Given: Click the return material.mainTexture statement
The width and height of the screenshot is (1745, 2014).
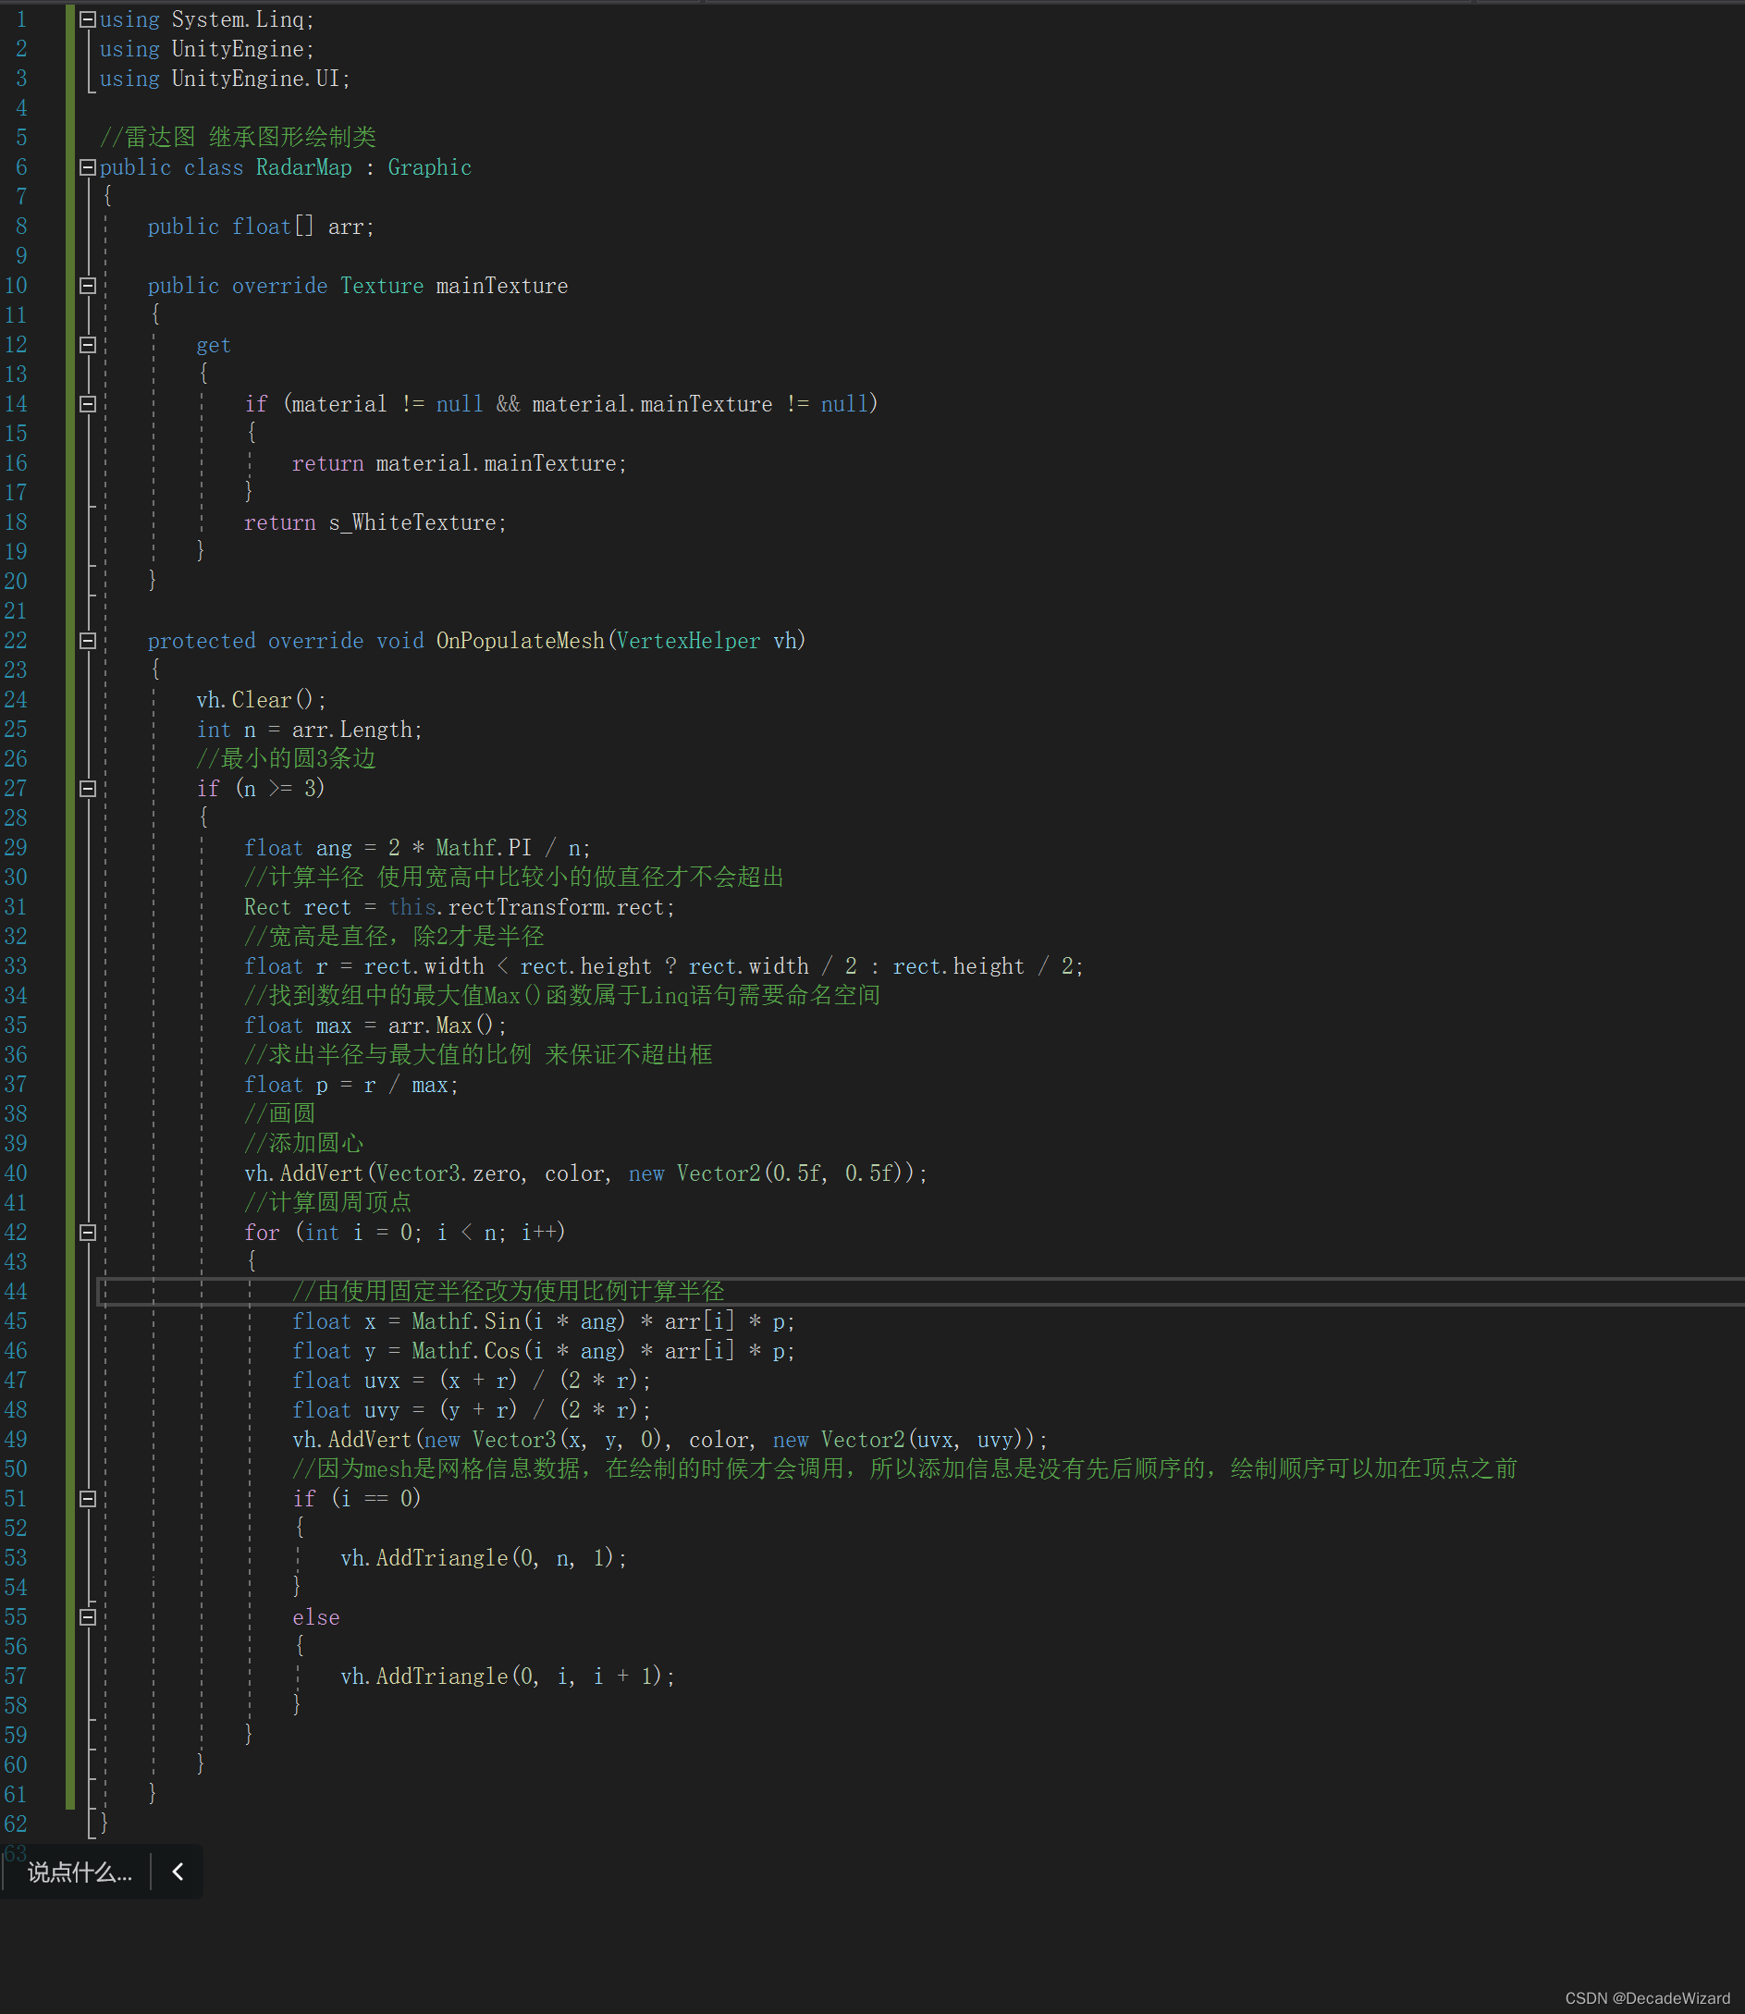Looking at the screenshot, I should click(460, 463).
